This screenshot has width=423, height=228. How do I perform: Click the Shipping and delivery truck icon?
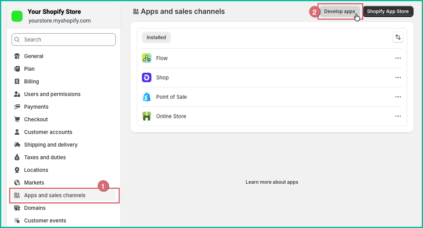click(17, 145)
